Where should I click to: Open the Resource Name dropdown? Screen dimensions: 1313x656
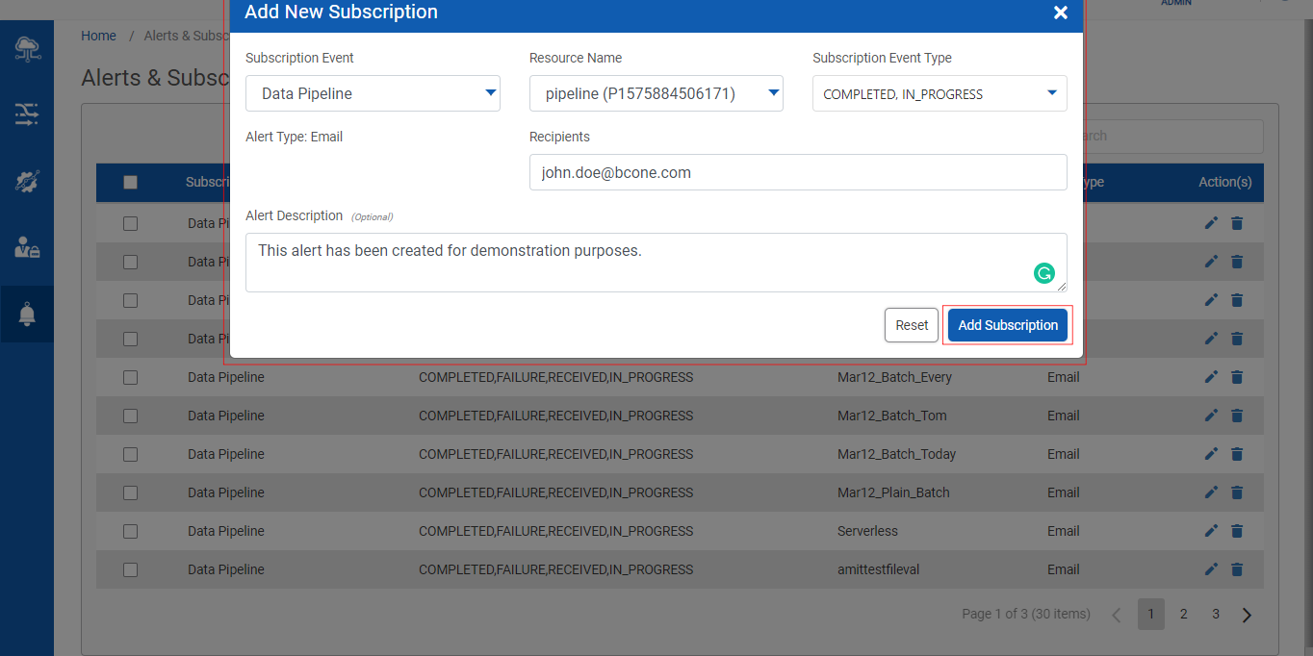(656, 93)
